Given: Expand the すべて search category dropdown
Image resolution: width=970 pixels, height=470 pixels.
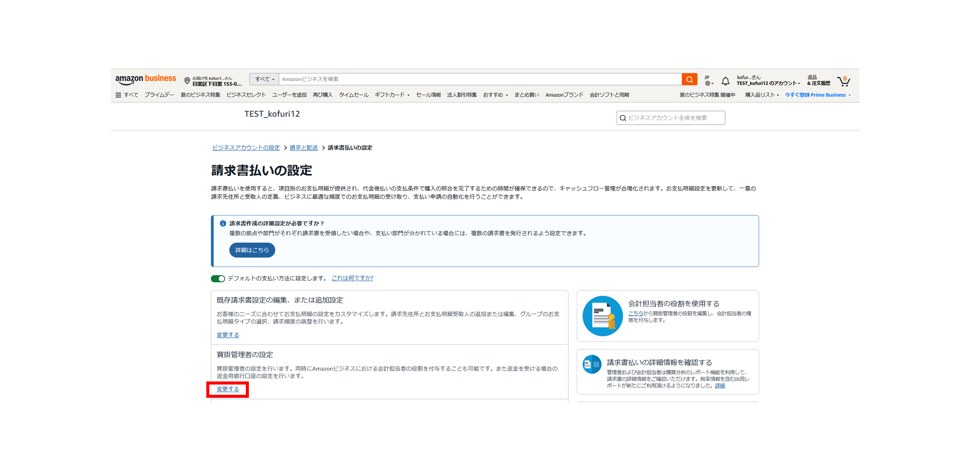Looking at the screenshot, I should (264, 79).
